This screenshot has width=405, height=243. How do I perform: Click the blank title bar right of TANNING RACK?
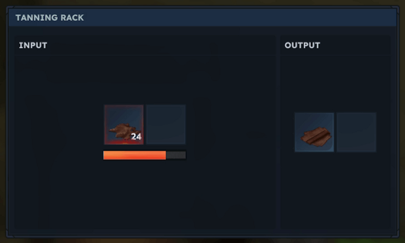tap(240, 18)
